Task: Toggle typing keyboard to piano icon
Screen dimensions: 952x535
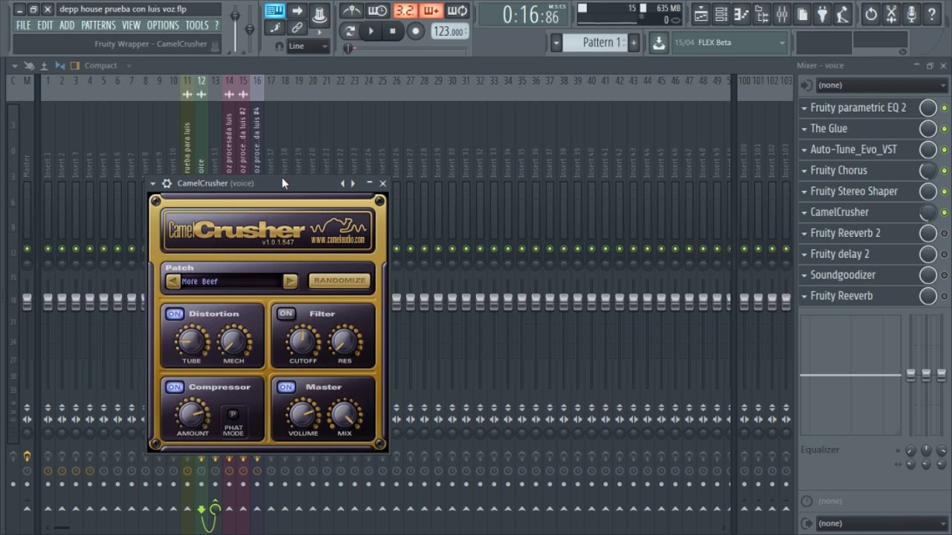Action: pos(274,10)
